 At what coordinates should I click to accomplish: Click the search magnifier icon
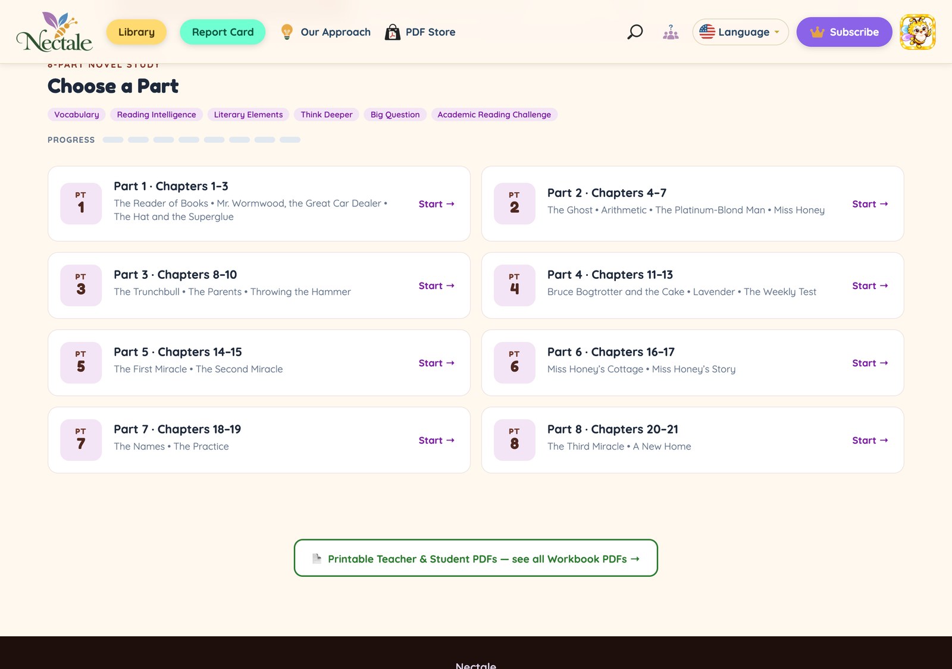(635, 32)
